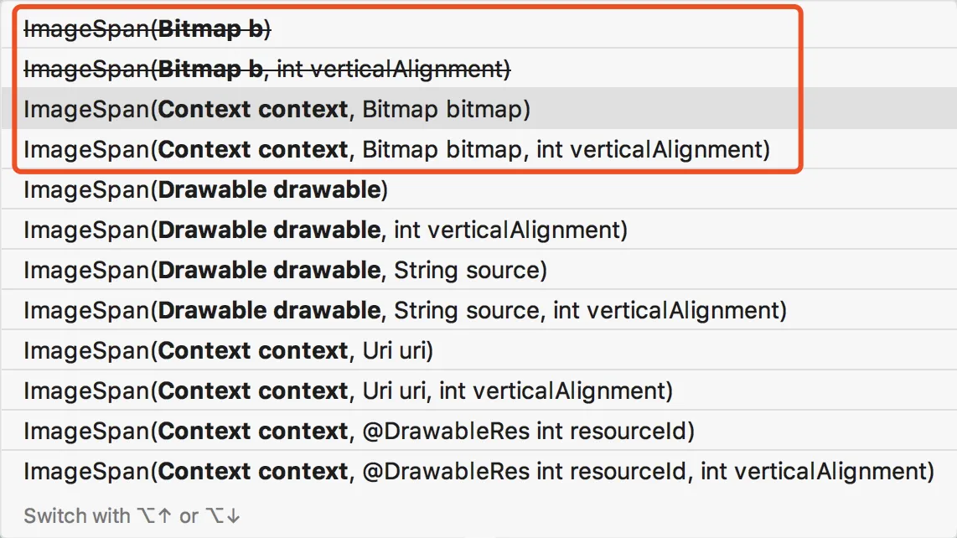The height and width of the screenshot is (538, 957).
Task: Click "int verticalAlignment" in the Uri overload
Action: point(552,391)
